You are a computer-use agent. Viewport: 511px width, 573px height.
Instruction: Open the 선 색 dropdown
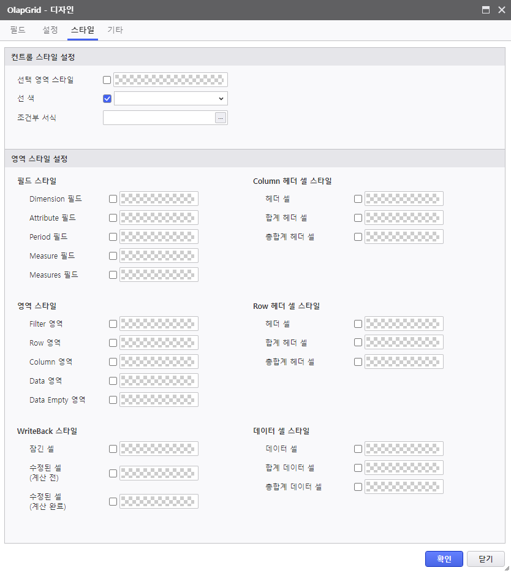[170, 99]
